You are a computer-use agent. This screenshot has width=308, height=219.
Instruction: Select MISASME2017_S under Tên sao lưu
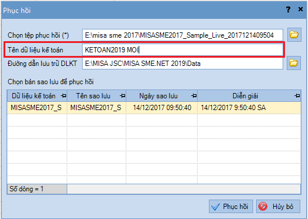[96, 108]
